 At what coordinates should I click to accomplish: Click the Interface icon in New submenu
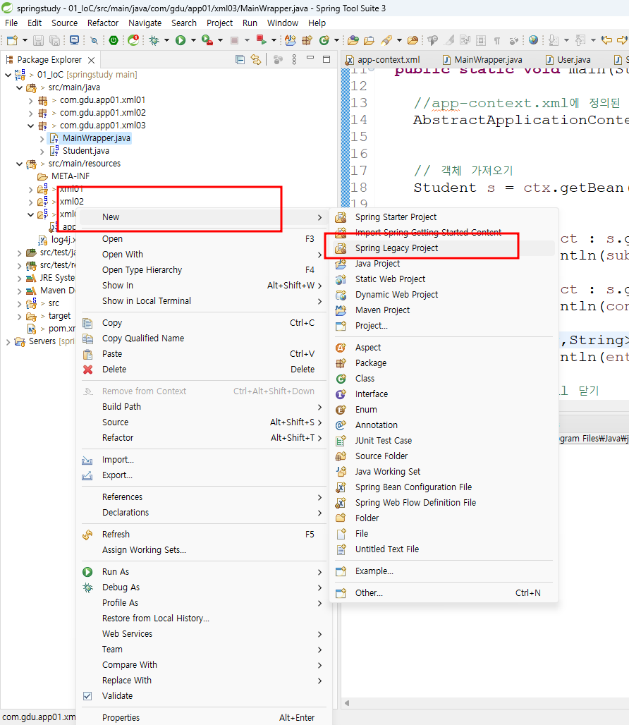click(x=341, y=394)
